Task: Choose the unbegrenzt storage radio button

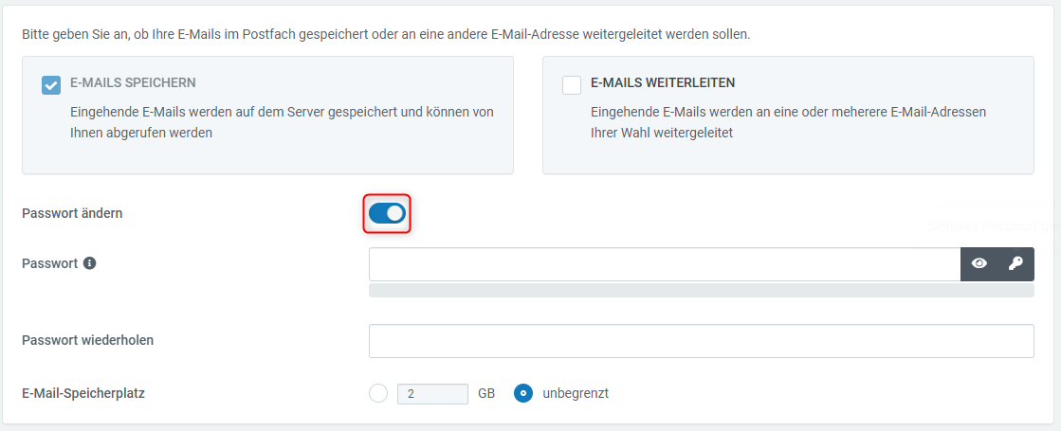Action: pos(523,393)
